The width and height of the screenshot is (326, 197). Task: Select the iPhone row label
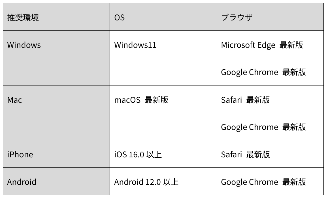(x=20, y=155)
